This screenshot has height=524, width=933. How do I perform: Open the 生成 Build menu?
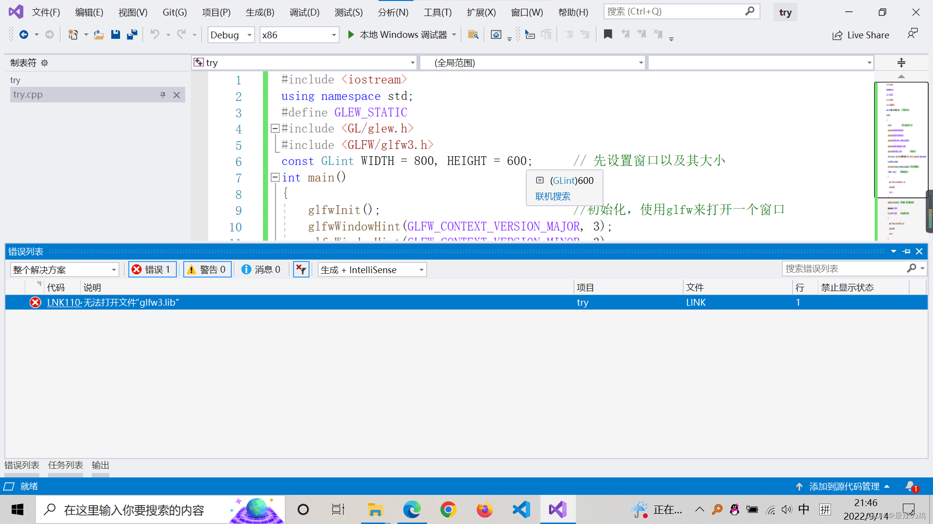[260, 11]
